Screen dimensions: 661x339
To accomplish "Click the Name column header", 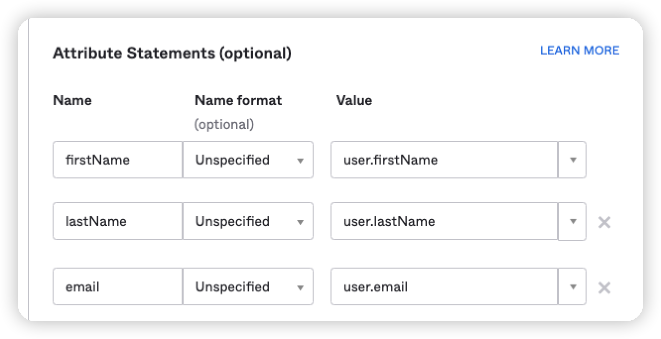I will [x=72, y=101].
